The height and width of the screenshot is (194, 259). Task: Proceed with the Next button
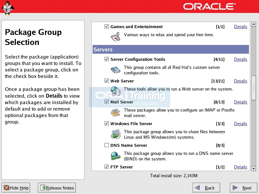pyautogui.click(x=243, y=188)
